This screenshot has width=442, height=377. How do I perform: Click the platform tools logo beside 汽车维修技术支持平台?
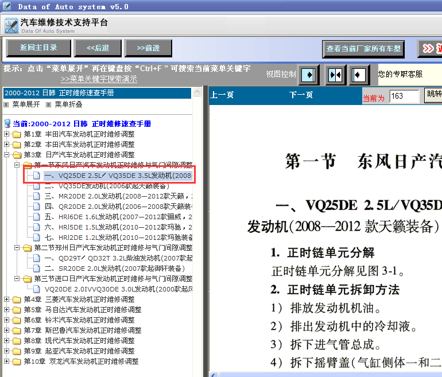tap(11, 26)
